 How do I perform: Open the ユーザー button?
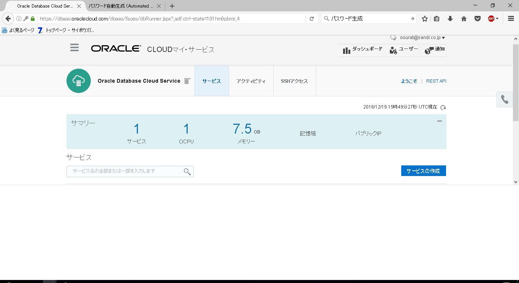pyautogui.click(x=403, y=50)
